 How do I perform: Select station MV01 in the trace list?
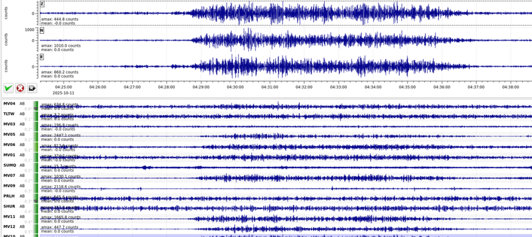coord(9,155)
